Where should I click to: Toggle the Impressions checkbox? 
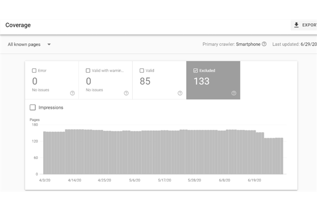coord(33,107)
